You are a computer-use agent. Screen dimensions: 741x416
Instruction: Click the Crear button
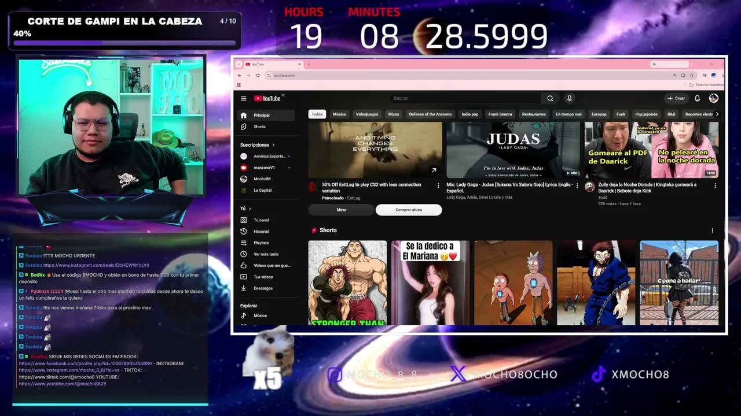(676, 98)
